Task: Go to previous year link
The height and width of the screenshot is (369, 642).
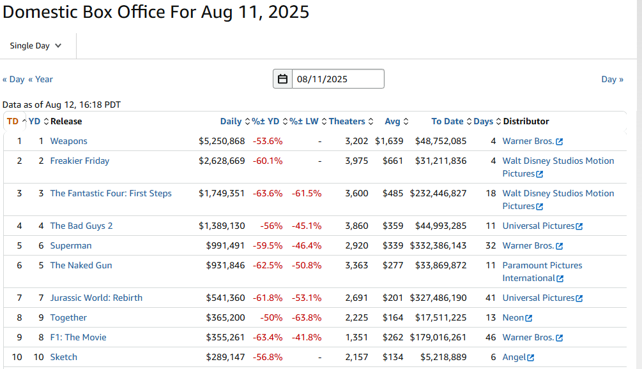Action: click(x=40, y=79)
